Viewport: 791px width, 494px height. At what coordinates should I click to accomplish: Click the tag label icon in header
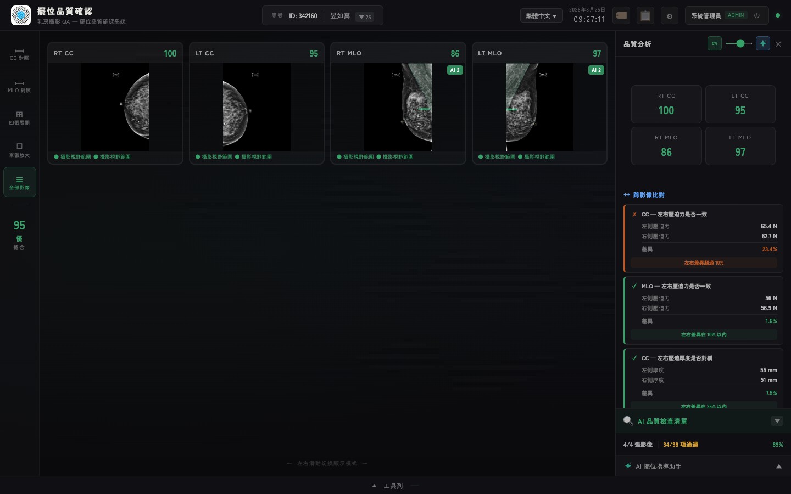(621, 15)
